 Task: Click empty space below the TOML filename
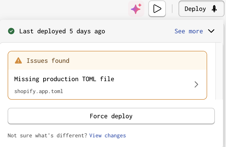point(102,97)
